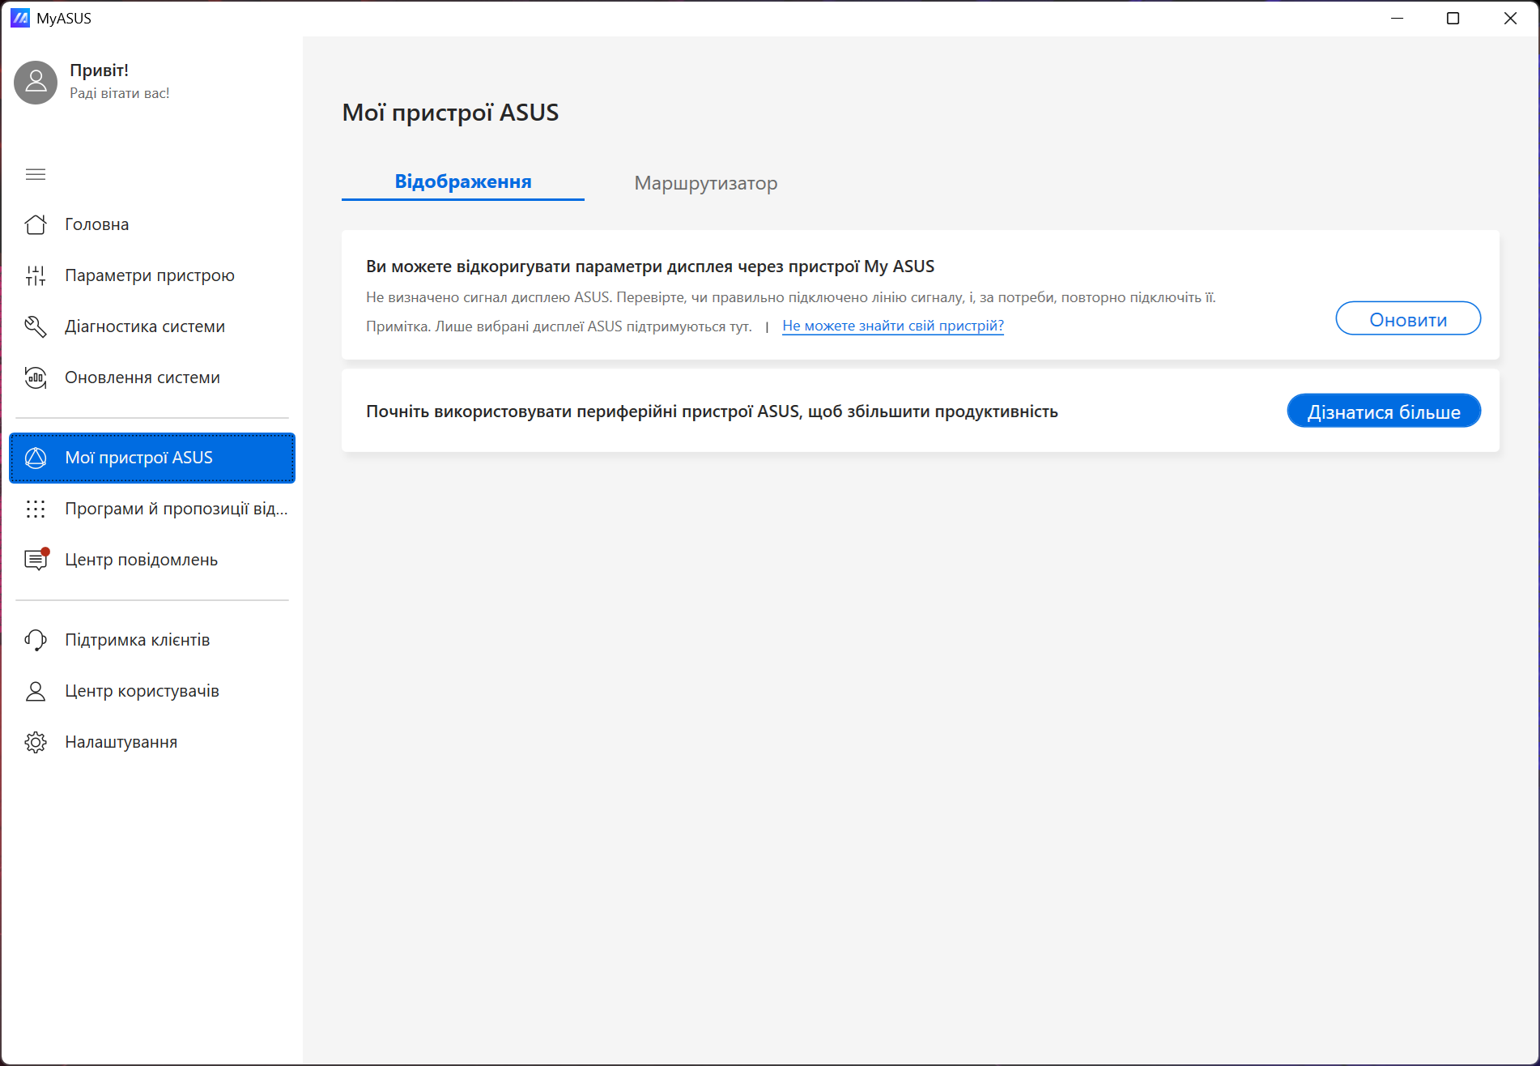
Task: Click the home icon next to Головна
Action: point(36,224)
